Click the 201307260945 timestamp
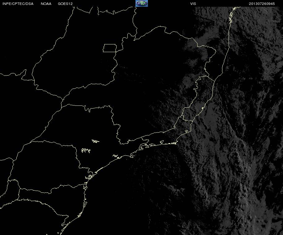Viewport: 283px width, 235px height. click(x=262, y=4)
